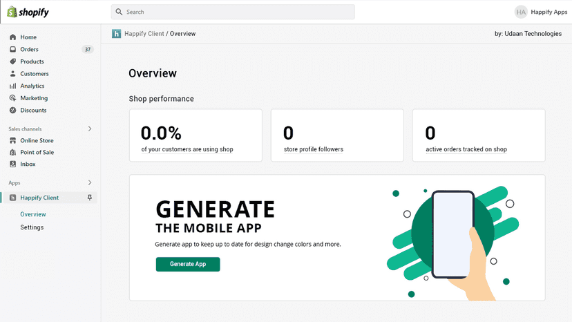Open the HA account avatar
This screenshot has height=322, width=572.
pyautogui.click(x=521, y=12)
